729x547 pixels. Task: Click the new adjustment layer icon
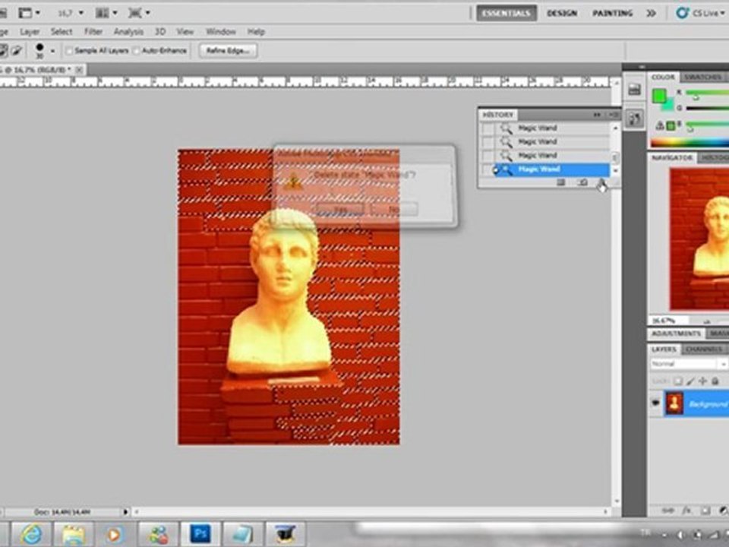coord(723,511)
